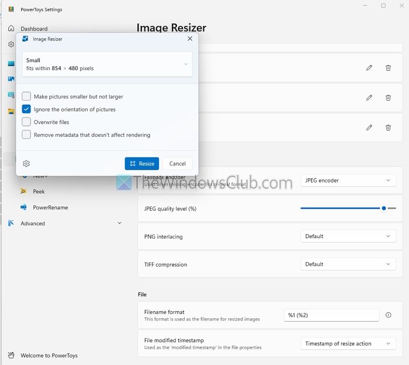409x365 pixels.
Task: Select the Advanced sidebar item
Action: (65, 223)
